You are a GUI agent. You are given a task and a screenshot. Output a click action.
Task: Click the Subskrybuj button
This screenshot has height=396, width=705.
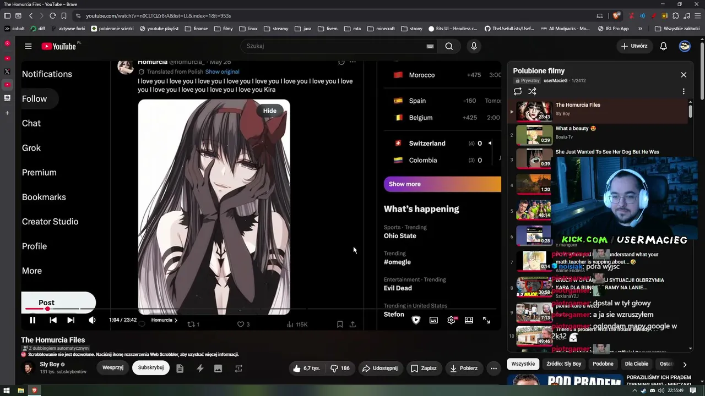151,368
